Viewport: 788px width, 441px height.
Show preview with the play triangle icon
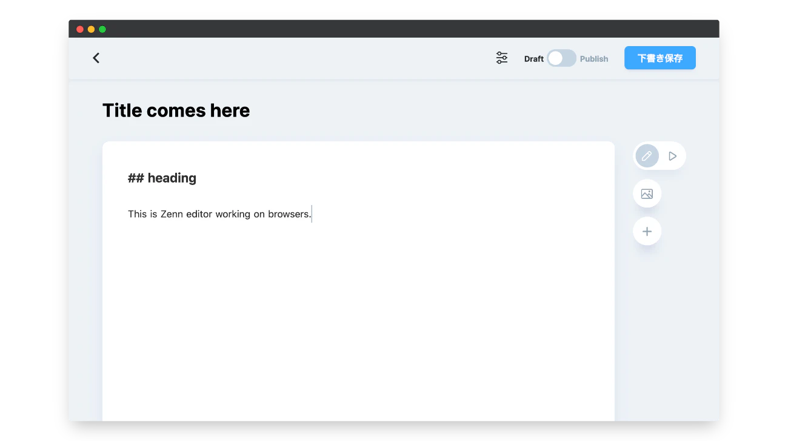pyautogui.click(x=672, y=156)
